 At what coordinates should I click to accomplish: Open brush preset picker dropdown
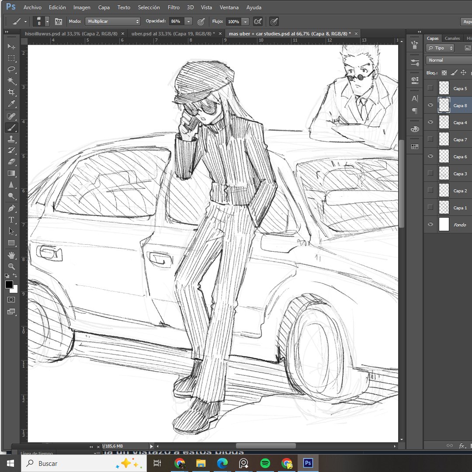pos(47,21)
